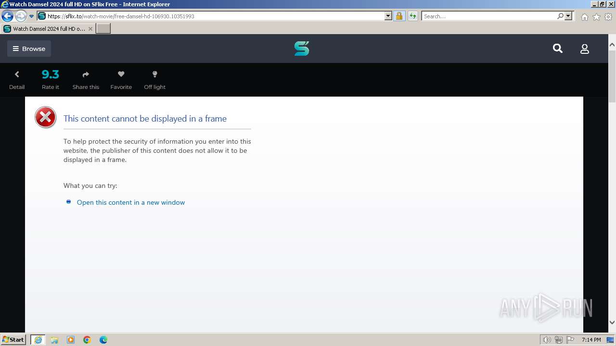The height and width of the screenshot is (346, 616).
Task: Click the red error X icon
Action: pyautogui.click(x=46, y=117)
